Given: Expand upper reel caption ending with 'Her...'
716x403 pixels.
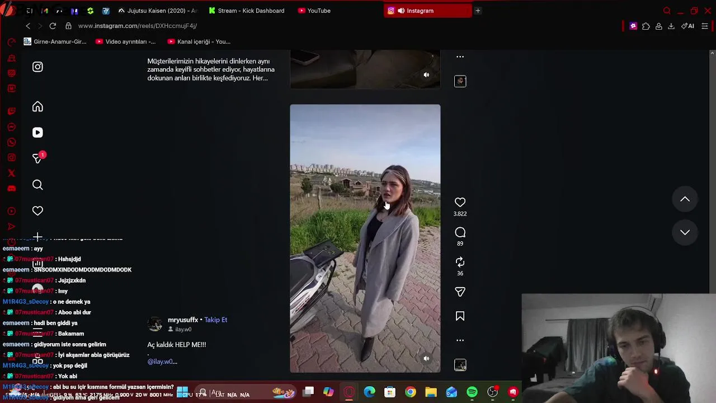Looking at the screenshot, I should 211,69.
